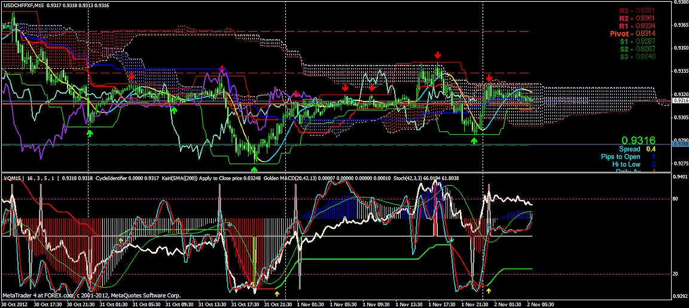Click the highest red down arrow signal
The width and height of the screenshot is (689, 308).
pyautogui.click(x=438, y=55)
